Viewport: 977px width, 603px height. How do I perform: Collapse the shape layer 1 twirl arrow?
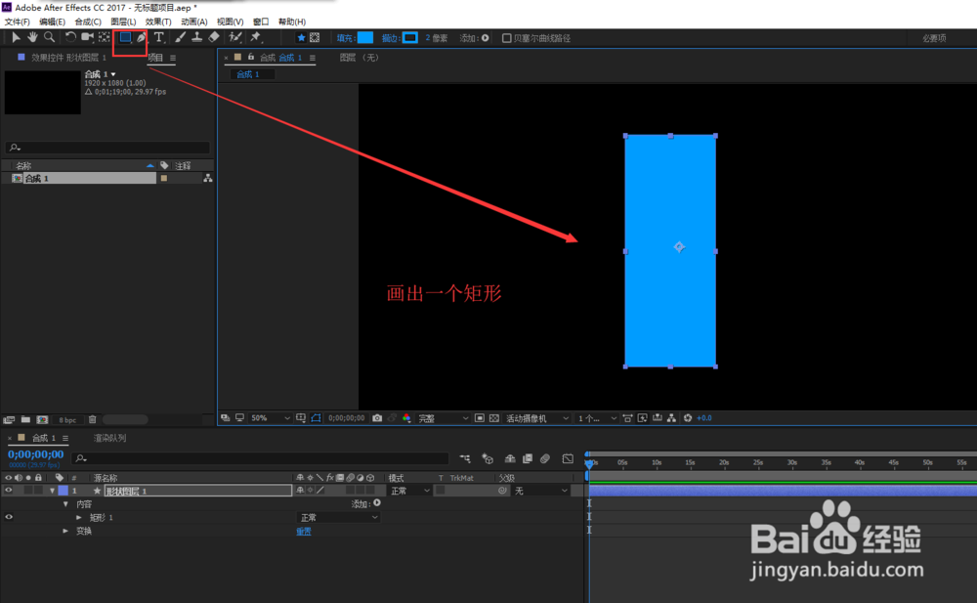click(53, 491)
